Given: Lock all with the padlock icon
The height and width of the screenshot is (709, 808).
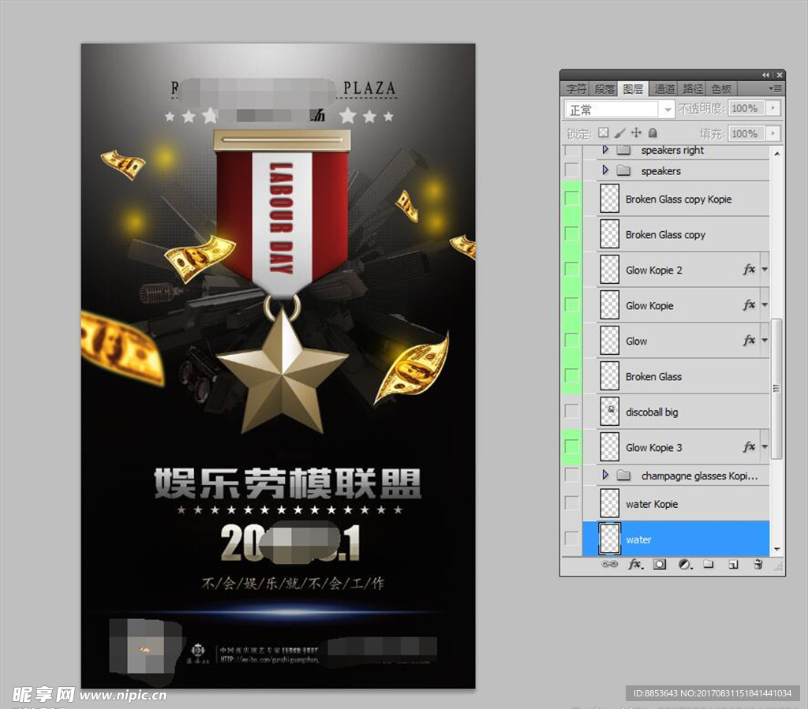Looking at the screenshot, I should click(653, 132).
